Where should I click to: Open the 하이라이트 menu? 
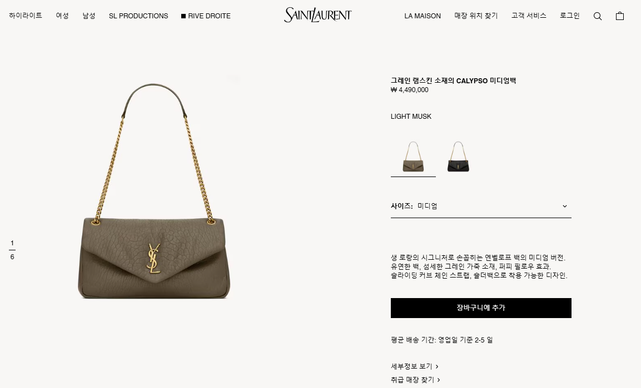click(x=26, y=16)
